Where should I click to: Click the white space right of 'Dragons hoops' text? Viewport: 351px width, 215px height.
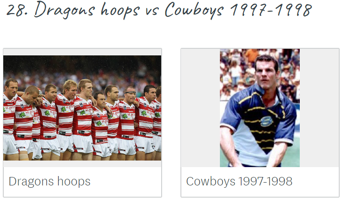click(x=125, y=182)
